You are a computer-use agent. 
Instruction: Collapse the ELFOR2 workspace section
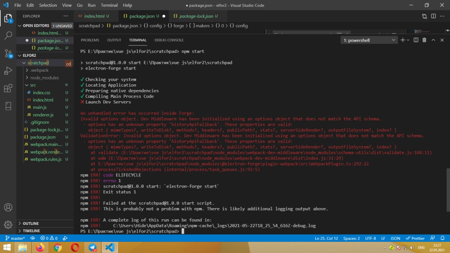coord(30,55)
